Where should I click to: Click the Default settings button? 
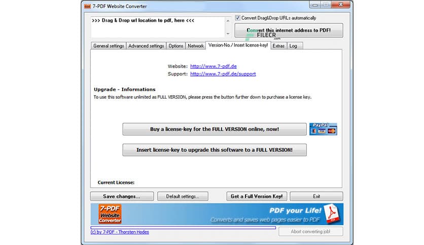click(183, 196)
